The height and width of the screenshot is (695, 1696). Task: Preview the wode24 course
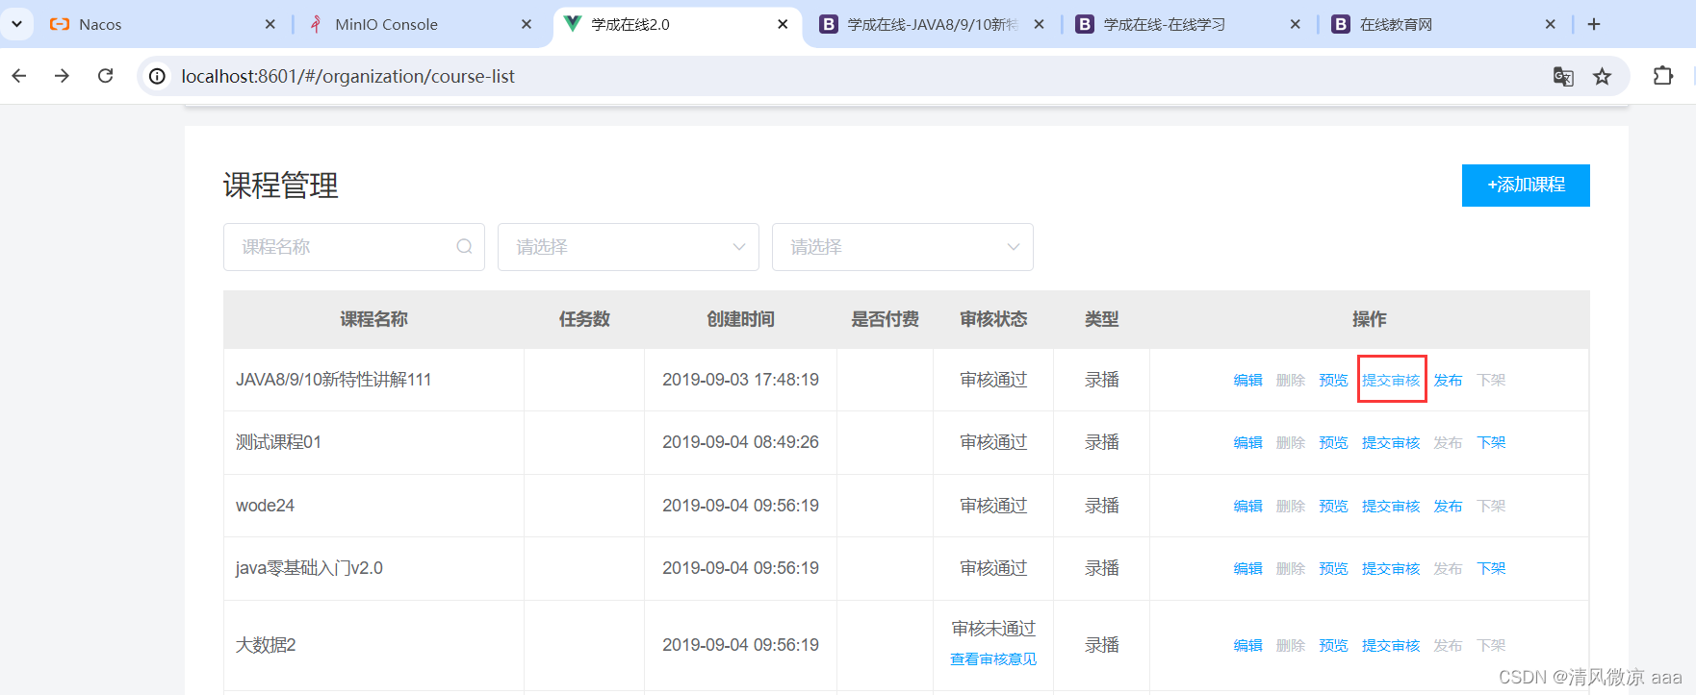[x=1333, y=506]
